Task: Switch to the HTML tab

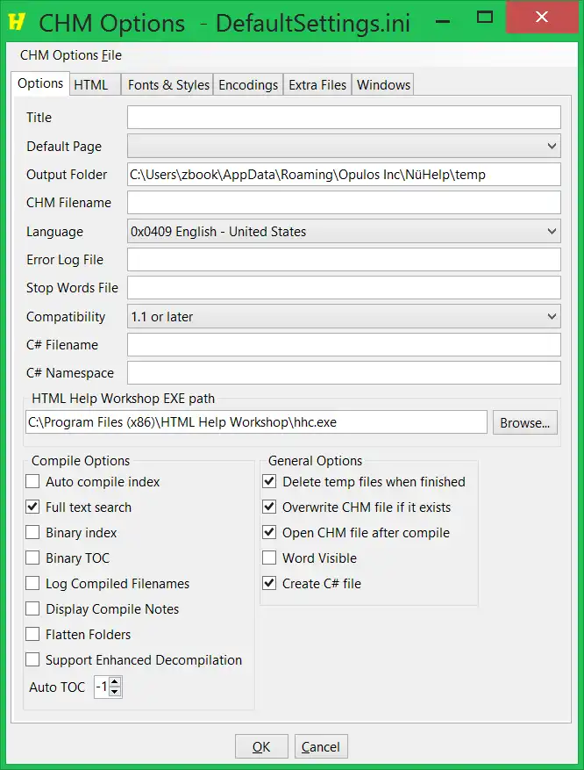Action: click(x=95, y=85)
